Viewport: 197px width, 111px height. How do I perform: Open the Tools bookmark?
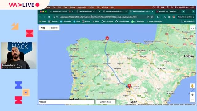coord(77,22)
